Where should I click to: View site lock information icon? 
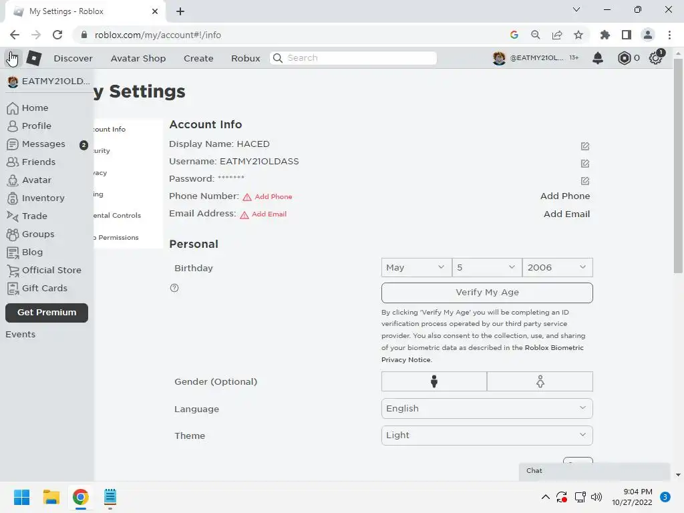coord(84,35)
